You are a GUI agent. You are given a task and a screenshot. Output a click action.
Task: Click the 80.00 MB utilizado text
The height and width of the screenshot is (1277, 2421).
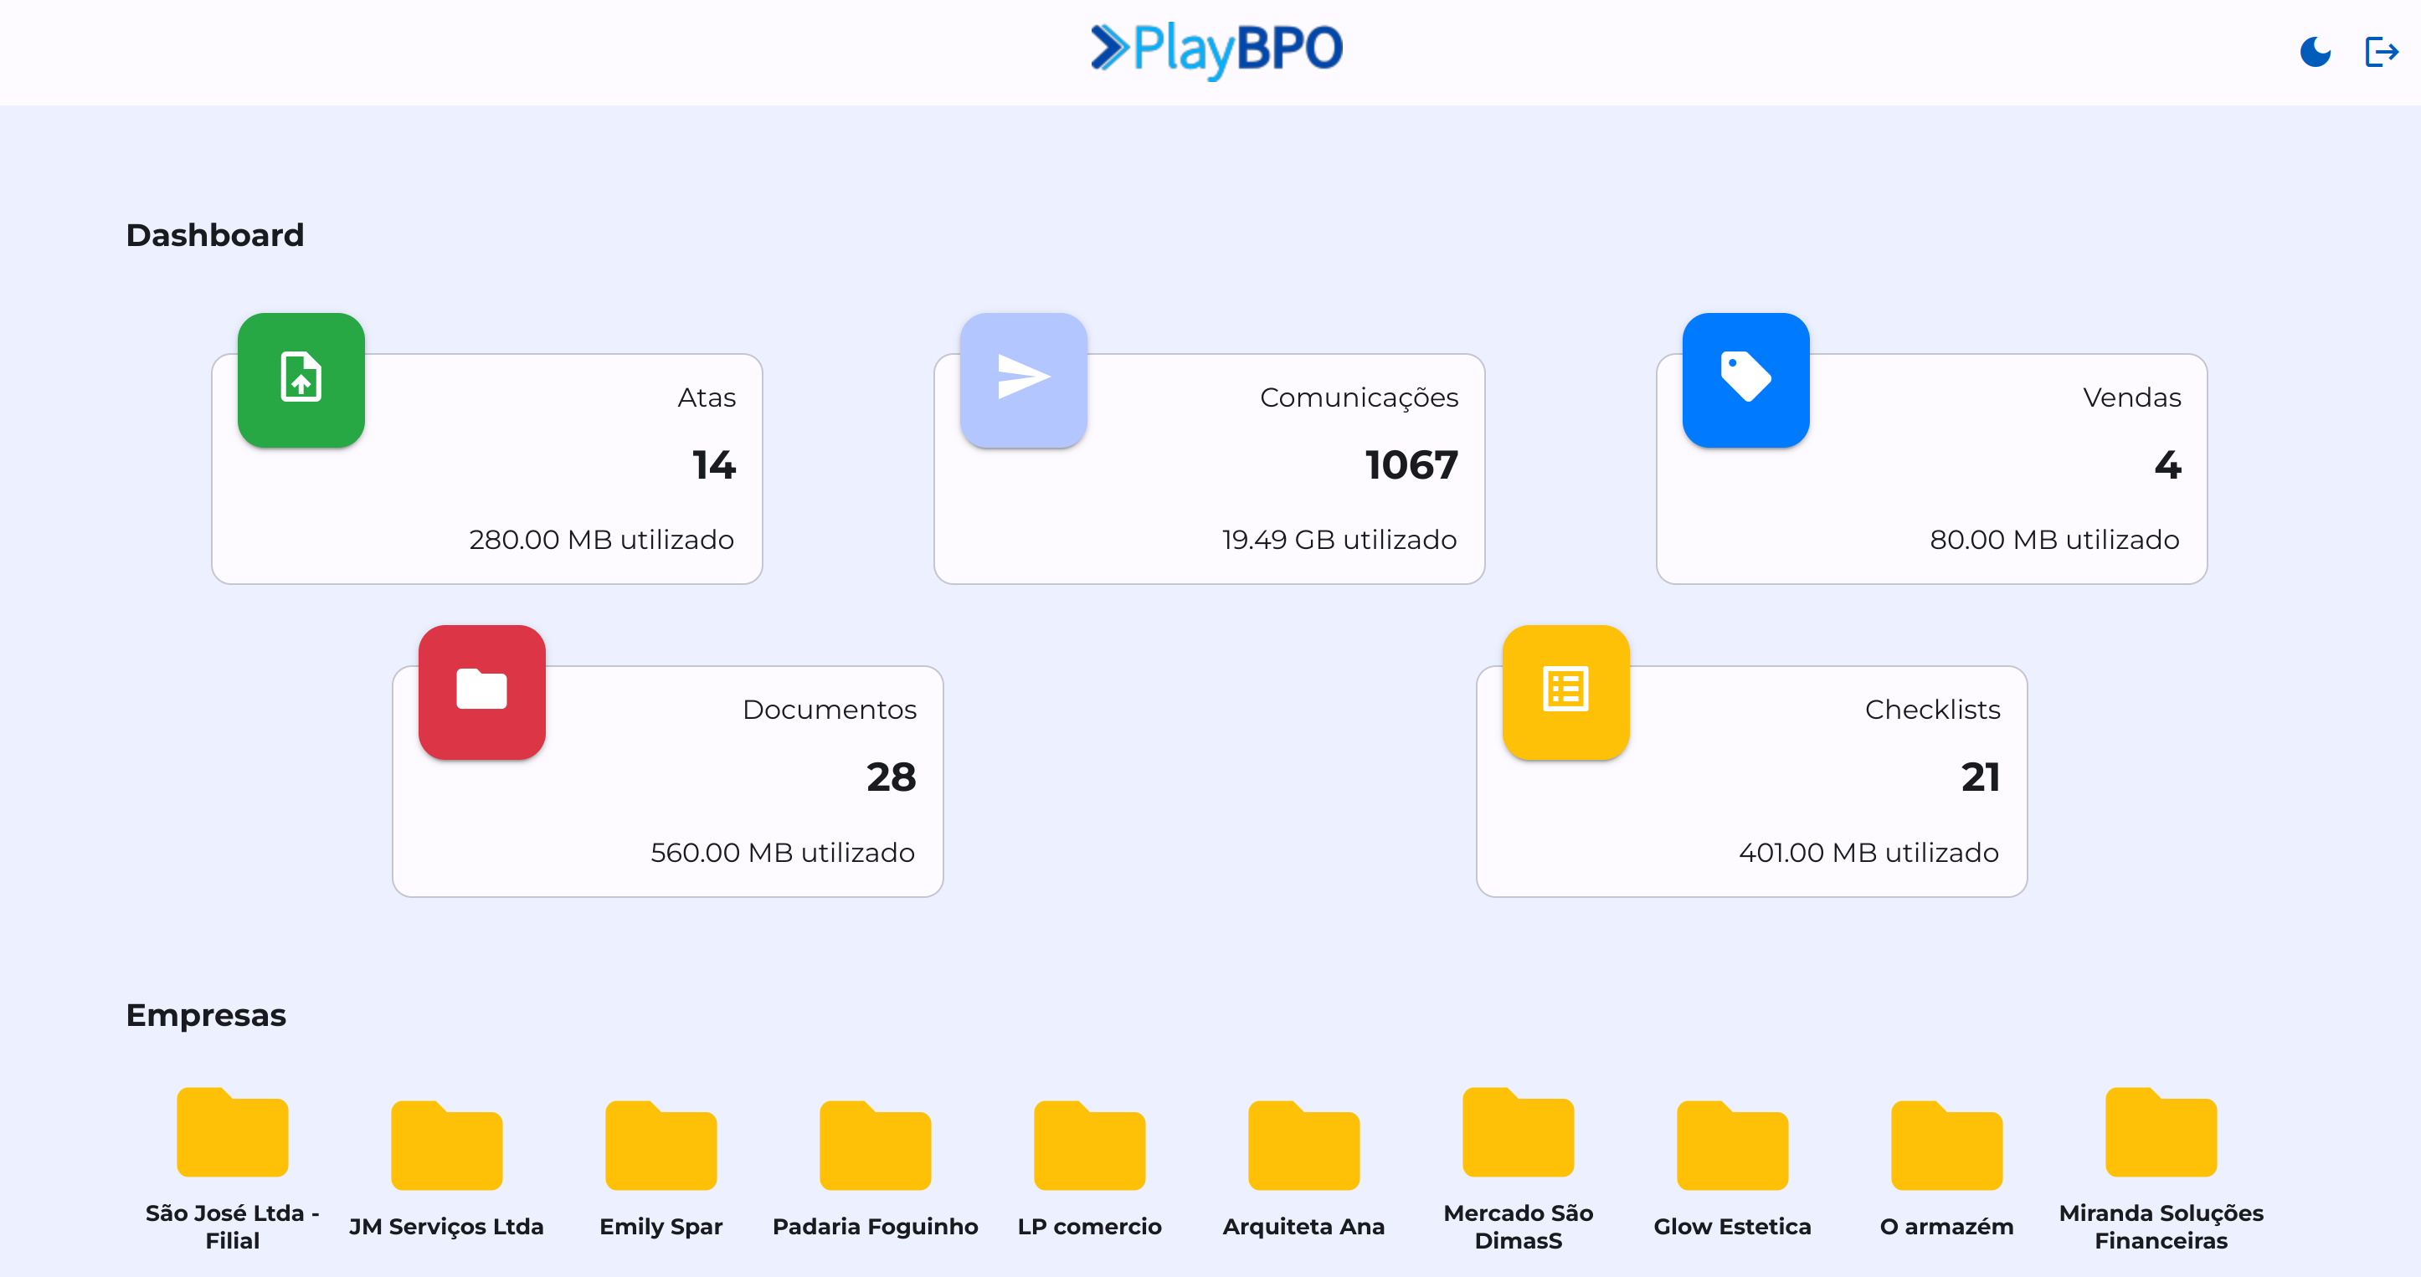[x=2054, y=540]
